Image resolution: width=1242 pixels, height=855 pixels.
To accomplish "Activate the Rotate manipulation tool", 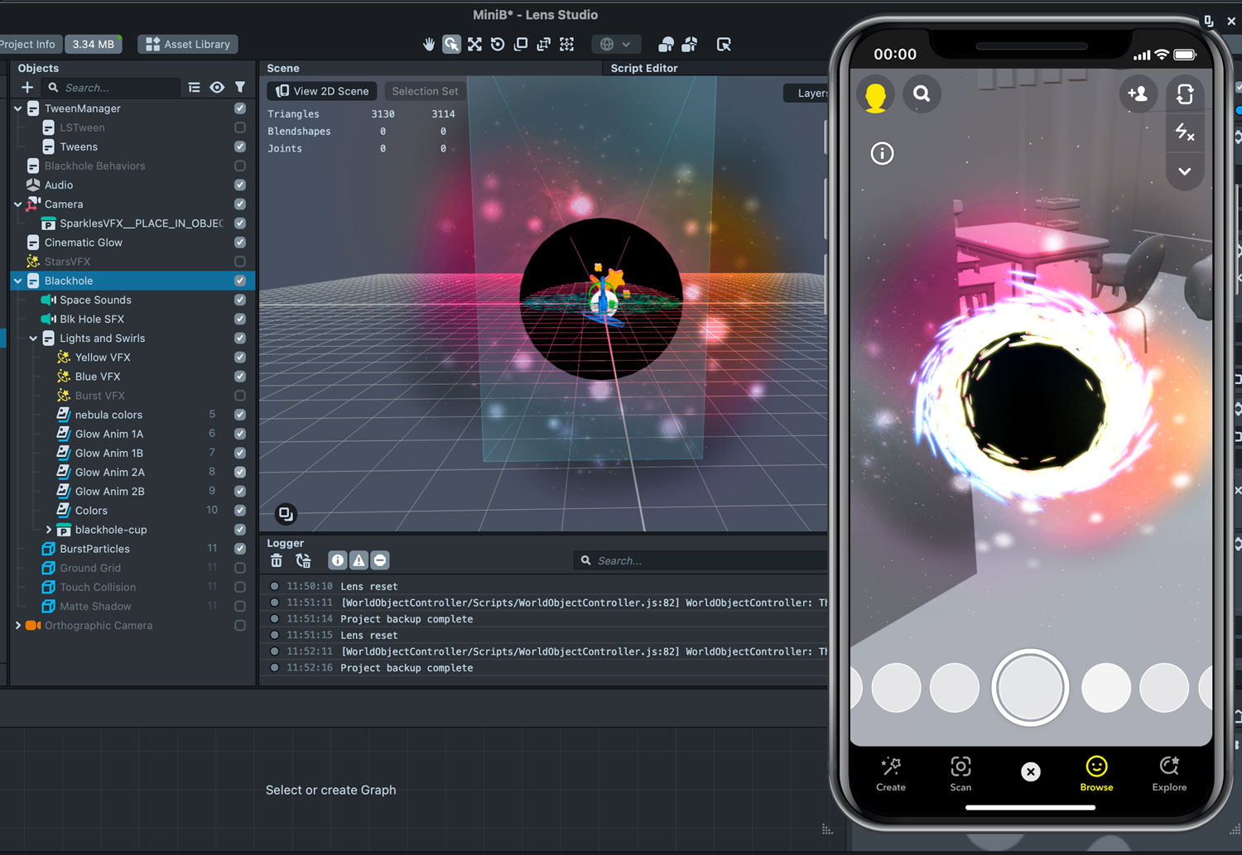I will coord(498,44).
